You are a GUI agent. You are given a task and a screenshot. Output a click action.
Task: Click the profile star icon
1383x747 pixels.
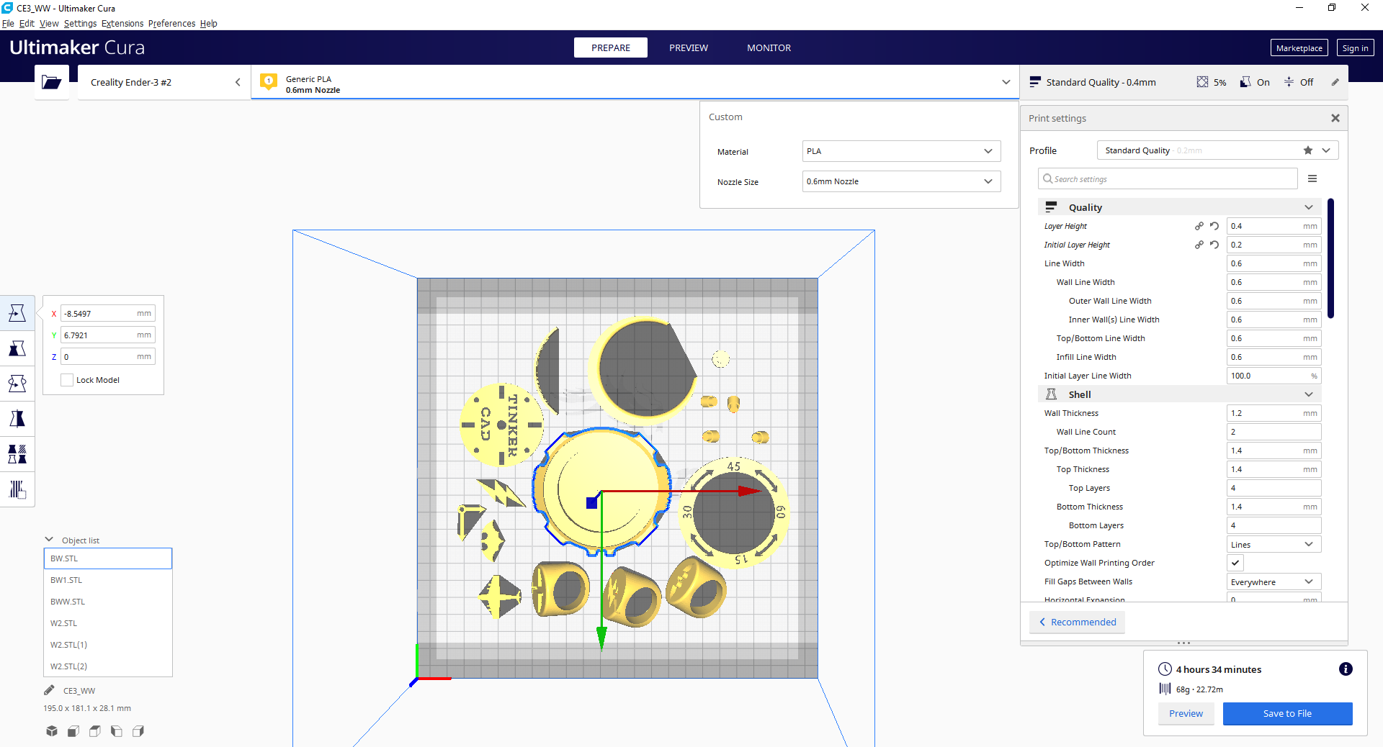[1308, 150]
